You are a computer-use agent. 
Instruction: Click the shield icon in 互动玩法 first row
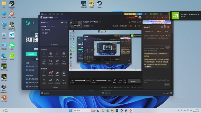point(51,54)
